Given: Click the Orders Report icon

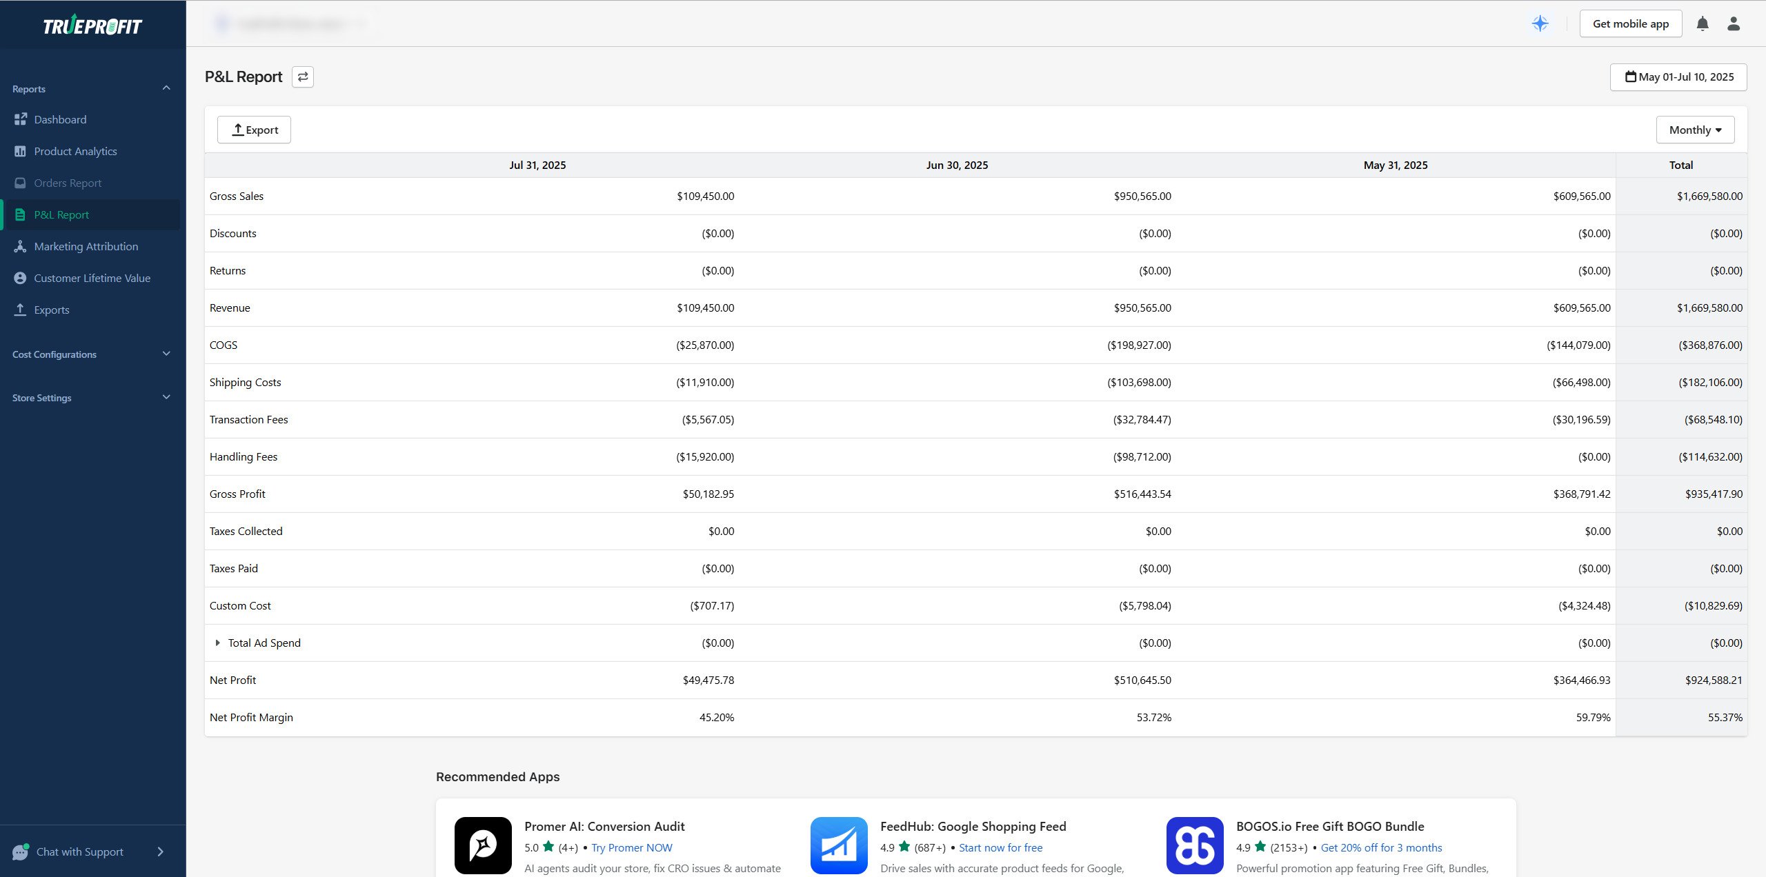Looking at the screenshot, I should pyautogui.click(x=20, y=182).
